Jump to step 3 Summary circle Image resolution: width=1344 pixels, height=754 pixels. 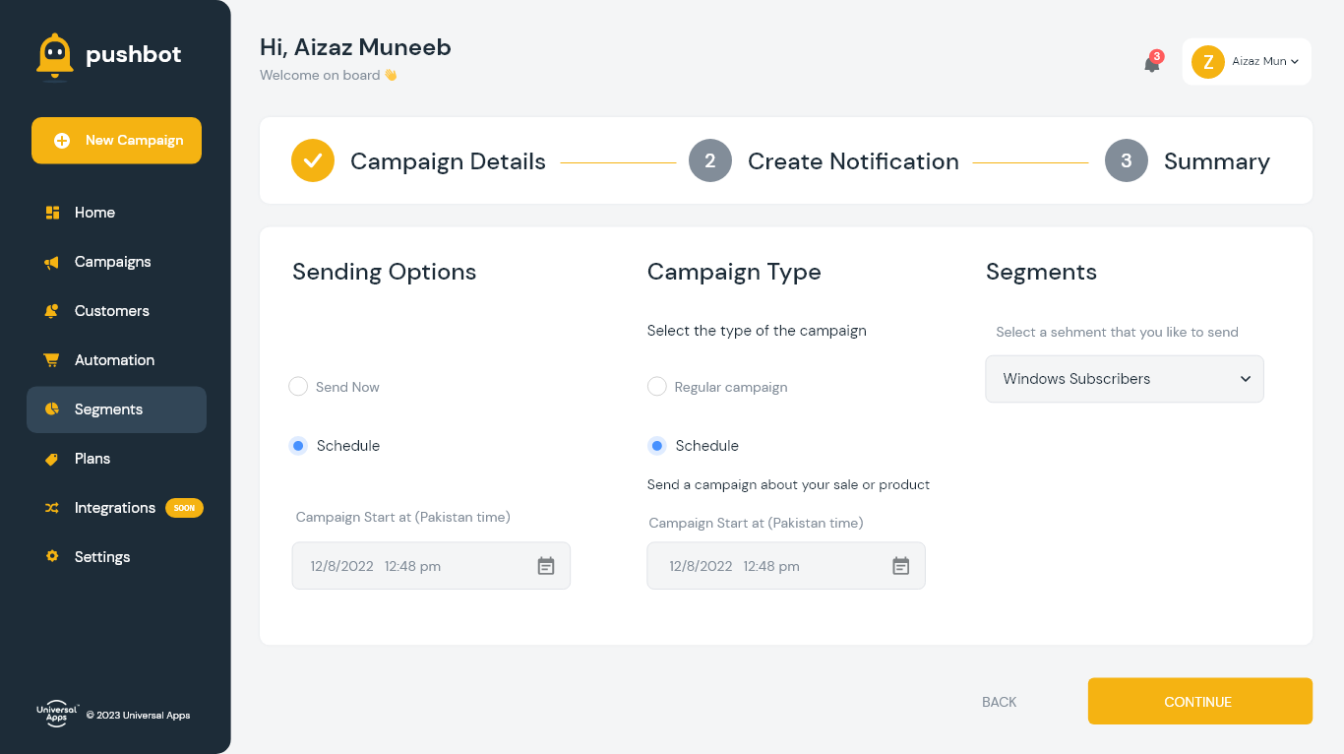tap(1127, 160)
